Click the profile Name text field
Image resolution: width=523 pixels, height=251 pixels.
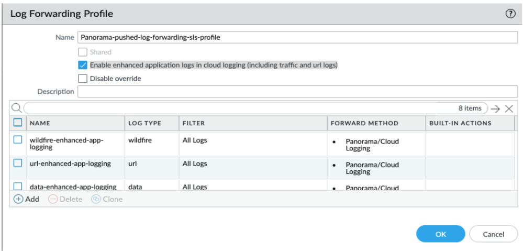pos(297,38)
